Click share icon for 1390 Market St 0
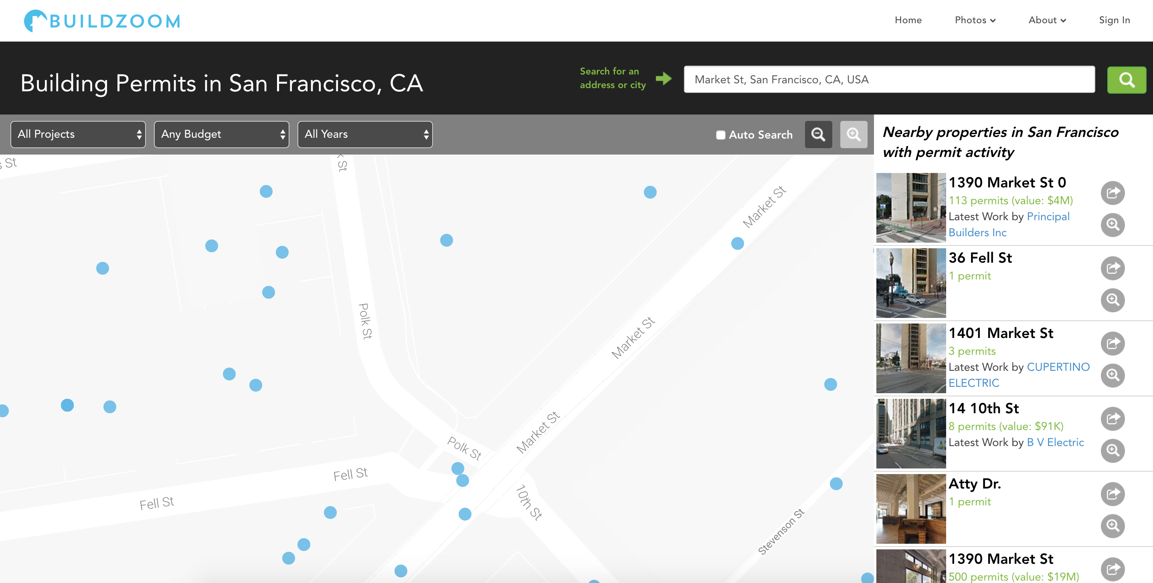This screenshot has height=583, width=1153. click(x=1112, y=193)
